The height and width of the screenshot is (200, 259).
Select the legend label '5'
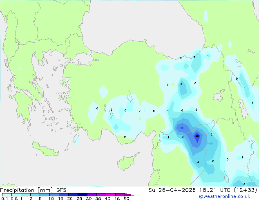point(40,198)
